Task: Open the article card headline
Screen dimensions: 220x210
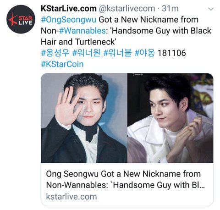Action: pos(125,179)
